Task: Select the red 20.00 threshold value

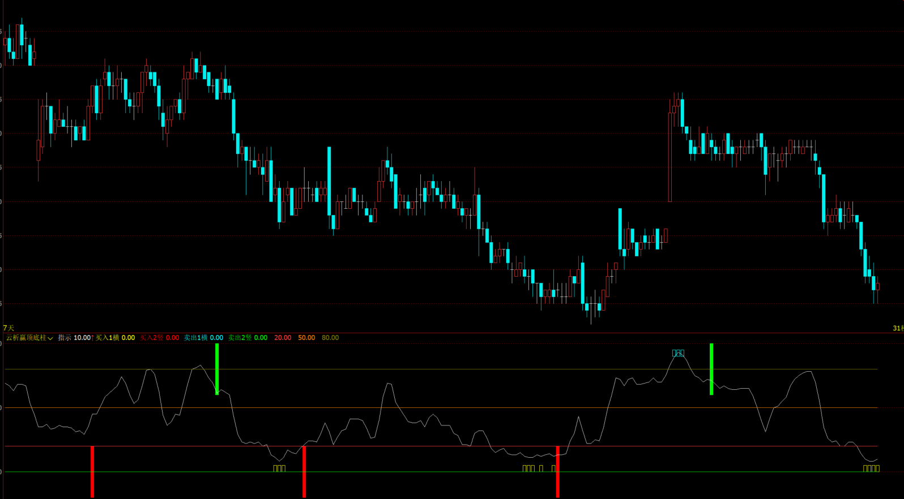Action: pyautogui.click(x=283, y=338)
